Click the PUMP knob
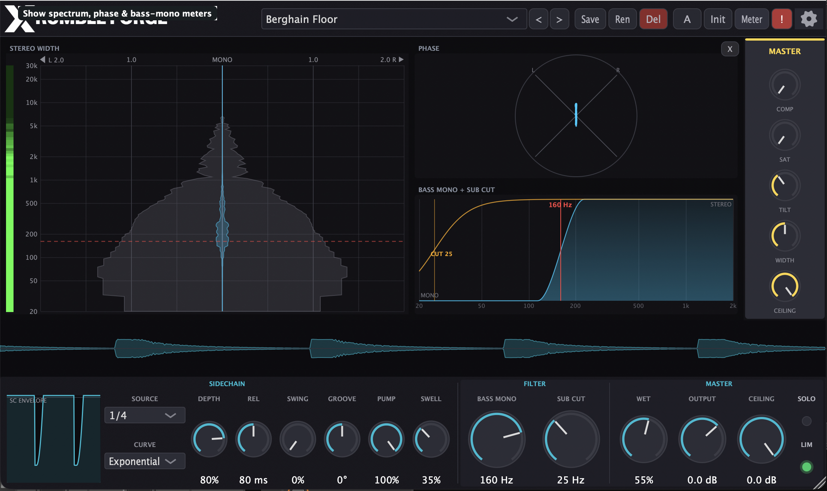The width and height of the screenshot is (827, 491). tap(386, 439)
